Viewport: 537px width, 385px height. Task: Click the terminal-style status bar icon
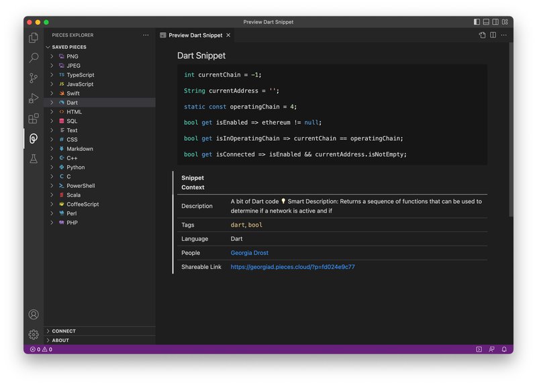[x=479, y=349]
